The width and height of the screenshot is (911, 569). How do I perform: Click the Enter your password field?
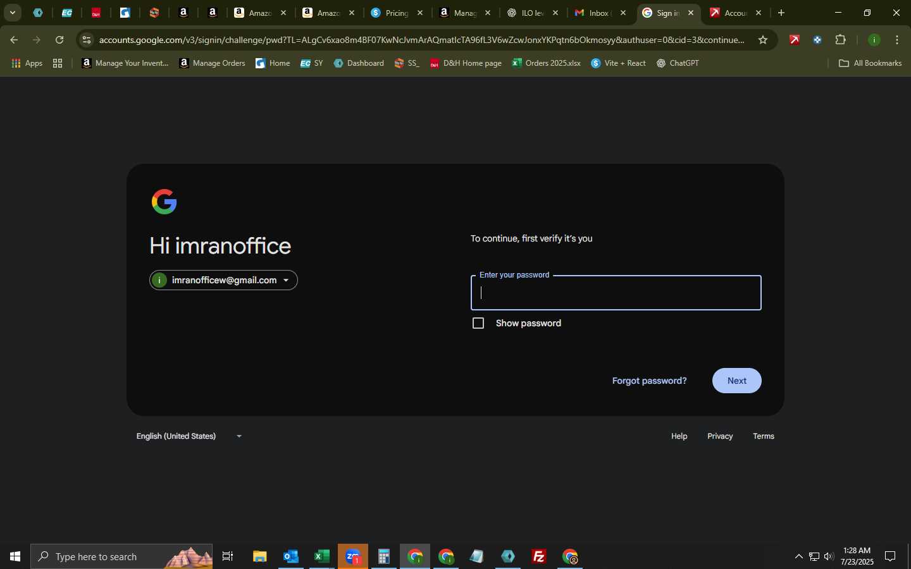616,293
